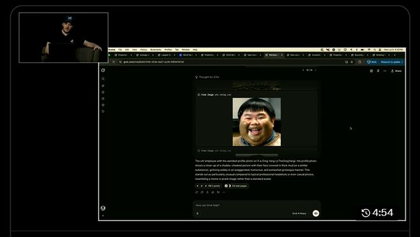Start voice mode with the round white button
420x237 pixels.
click(x=316, y=213)
